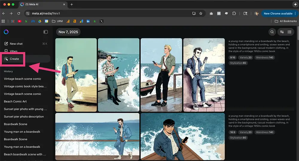
Task: Click the New Chrome available button
Action: point(278,13)
